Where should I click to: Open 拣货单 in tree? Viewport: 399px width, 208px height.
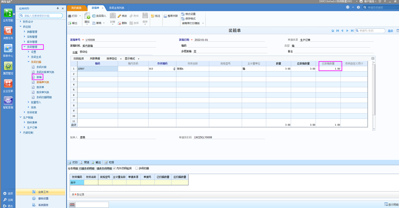[40, 87]
